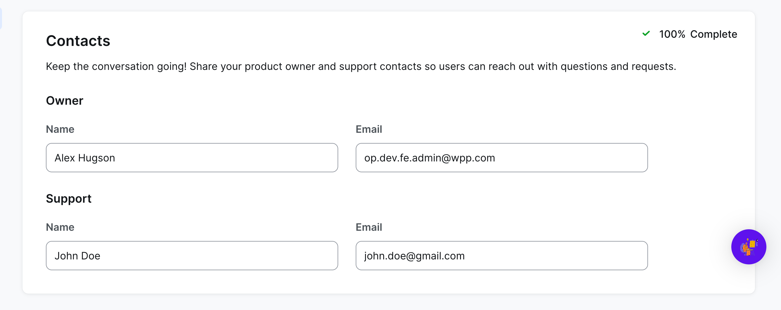Click the Name label under Support
781x310 pixels.
pyautogui.click(x=60, y=227)
